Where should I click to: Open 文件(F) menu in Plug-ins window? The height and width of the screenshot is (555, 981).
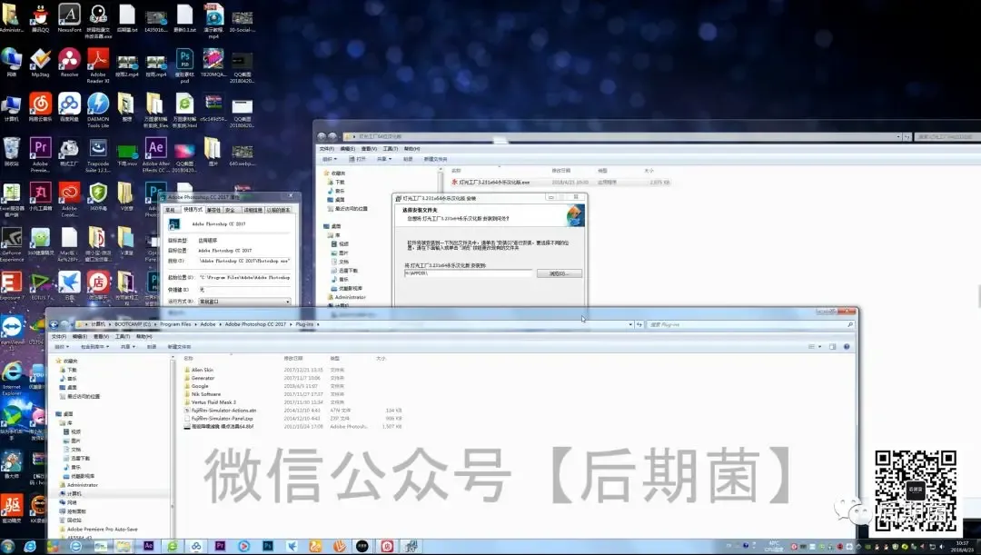point(59,337)
